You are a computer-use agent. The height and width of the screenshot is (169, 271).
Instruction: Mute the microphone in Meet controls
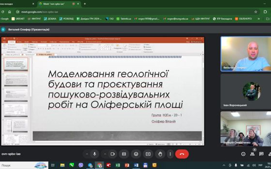(95, 154)
